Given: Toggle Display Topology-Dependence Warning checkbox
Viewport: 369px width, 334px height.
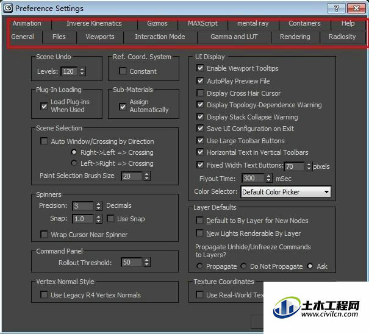Looking at the screenshot, I should point(200,104).
